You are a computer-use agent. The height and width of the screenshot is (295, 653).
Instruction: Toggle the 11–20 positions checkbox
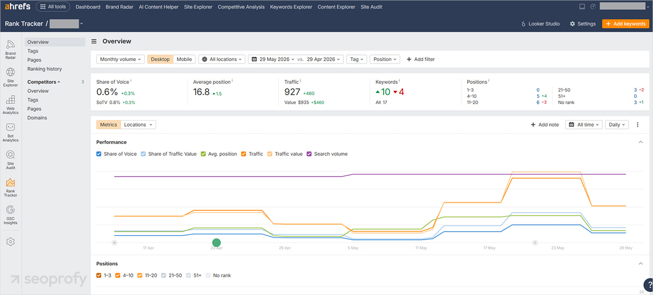[x=140, y=275]
